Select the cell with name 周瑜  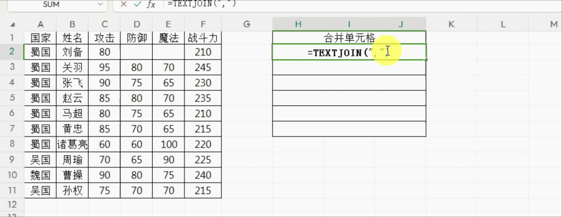pyautogui.click(x=72, y=160)
